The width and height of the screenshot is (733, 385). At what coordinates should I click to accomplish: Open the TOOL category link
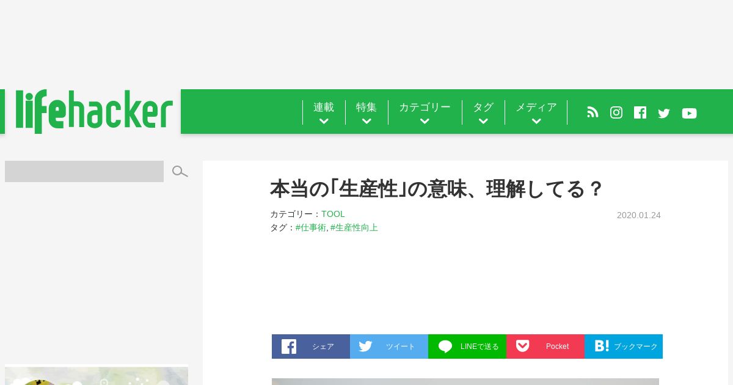click(333, 214)
